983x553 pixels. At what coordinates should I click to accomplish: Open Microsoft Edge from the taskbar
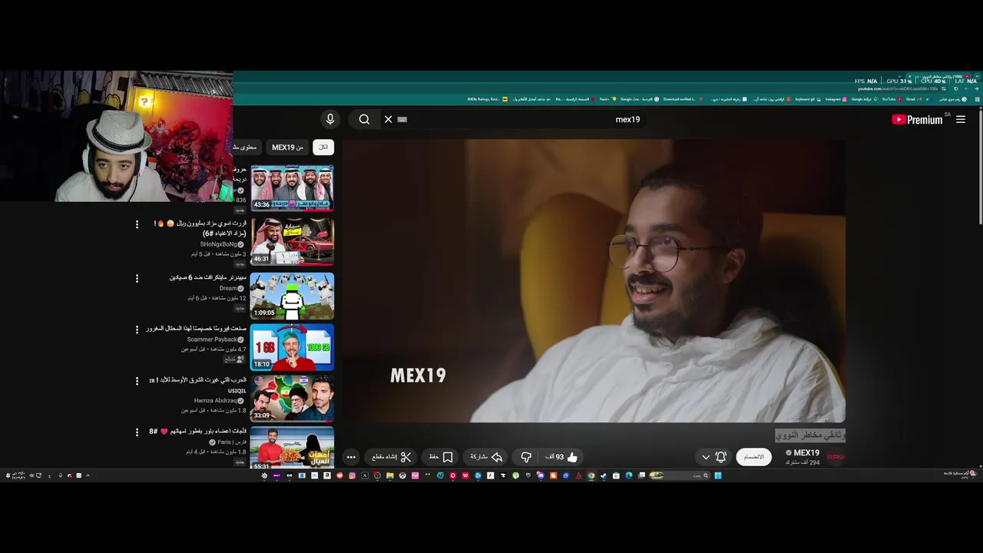point(628,475)
